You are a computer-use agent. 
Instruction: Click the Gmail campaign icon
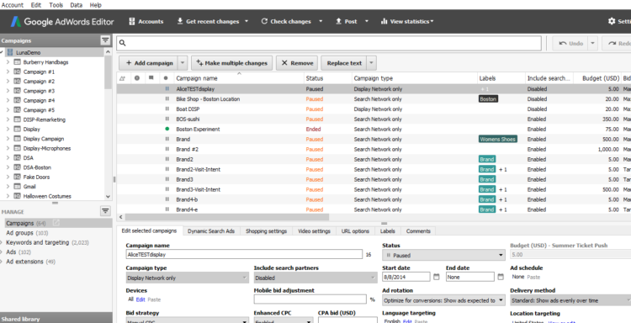point(18,187)
